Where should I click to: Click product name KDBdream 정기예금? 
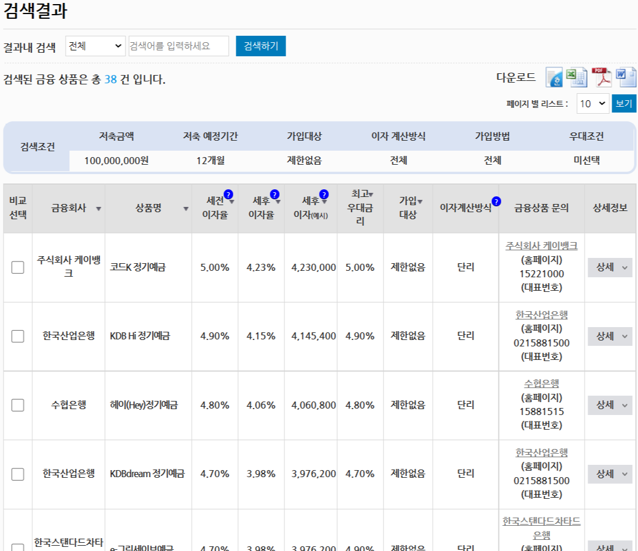point(147,474)
